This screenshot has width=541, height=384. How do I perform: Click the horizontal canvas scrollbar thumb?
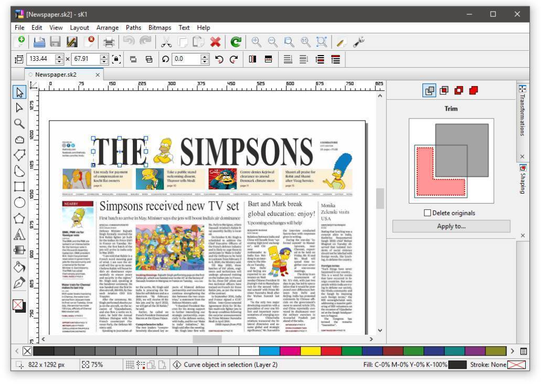click(x=207, y=339)
